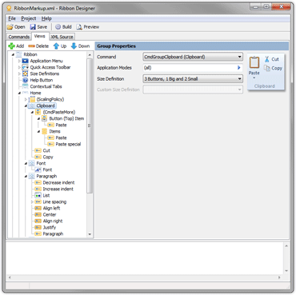
Task: Click scroll-down arrow of the tree view
Action: (x=90, y=234)
